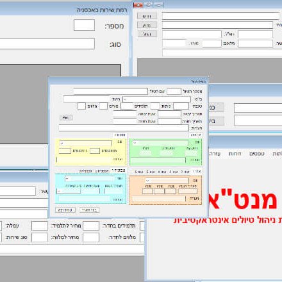Open the עזרה menu
This screenshot has height=282, width=282.
[215, 154]
